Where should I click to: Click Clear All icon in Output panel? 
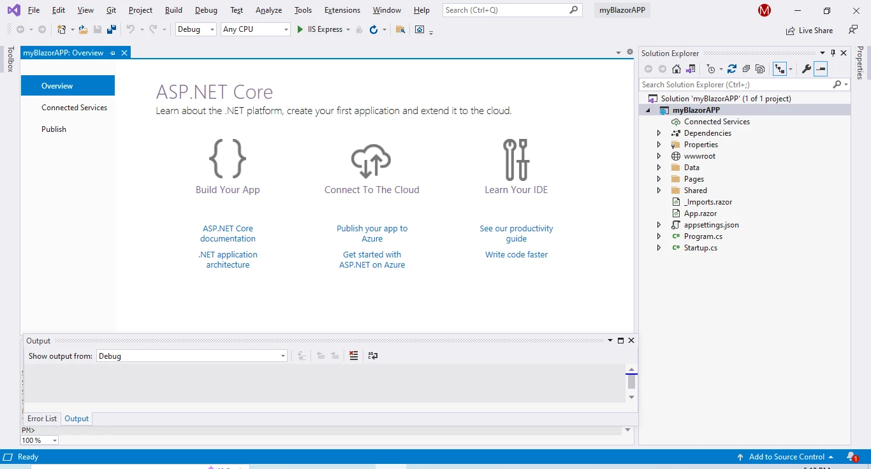click(354, 356)
